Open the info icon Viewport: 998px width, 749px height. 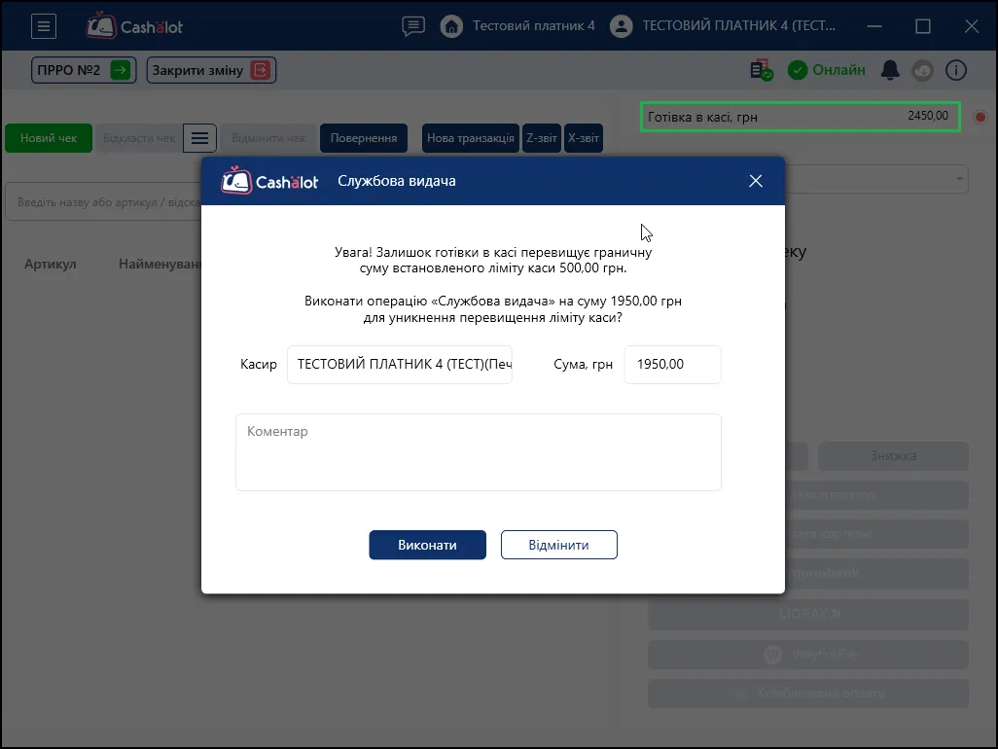(x=956, y=70)
